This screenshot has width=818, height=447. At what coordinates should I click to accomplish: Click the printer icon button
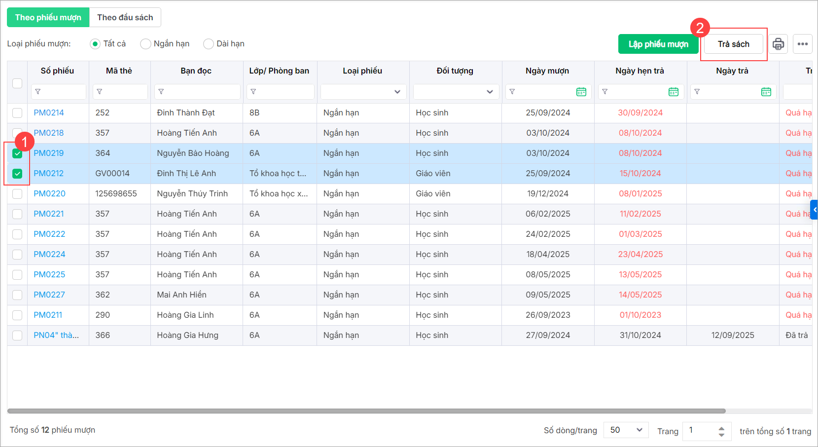point(778,44)
